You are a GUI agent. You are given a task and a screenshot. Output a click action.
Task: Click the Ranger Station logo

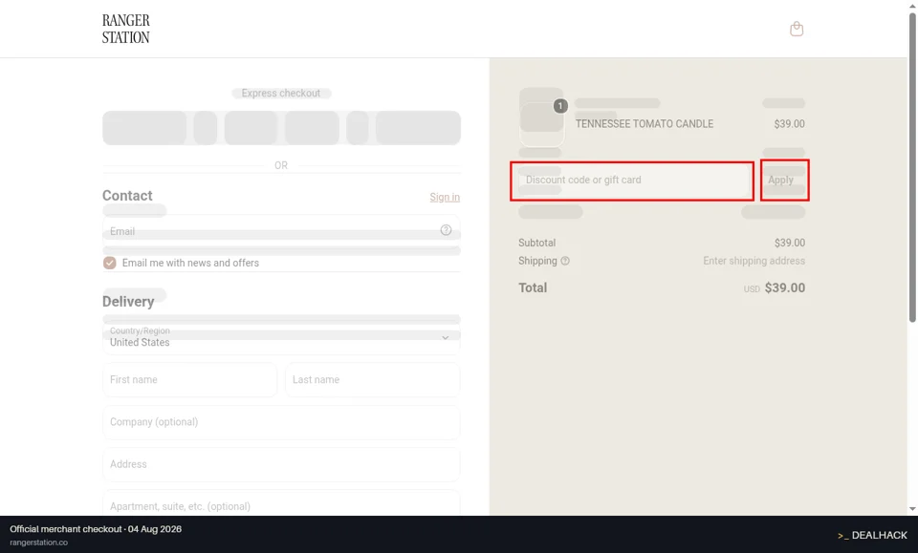coord(126,29)
